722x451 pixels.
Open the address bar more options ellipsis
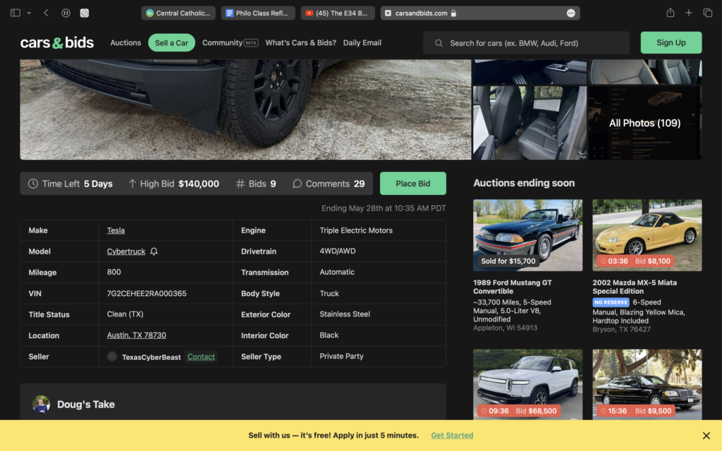(570, 13)
